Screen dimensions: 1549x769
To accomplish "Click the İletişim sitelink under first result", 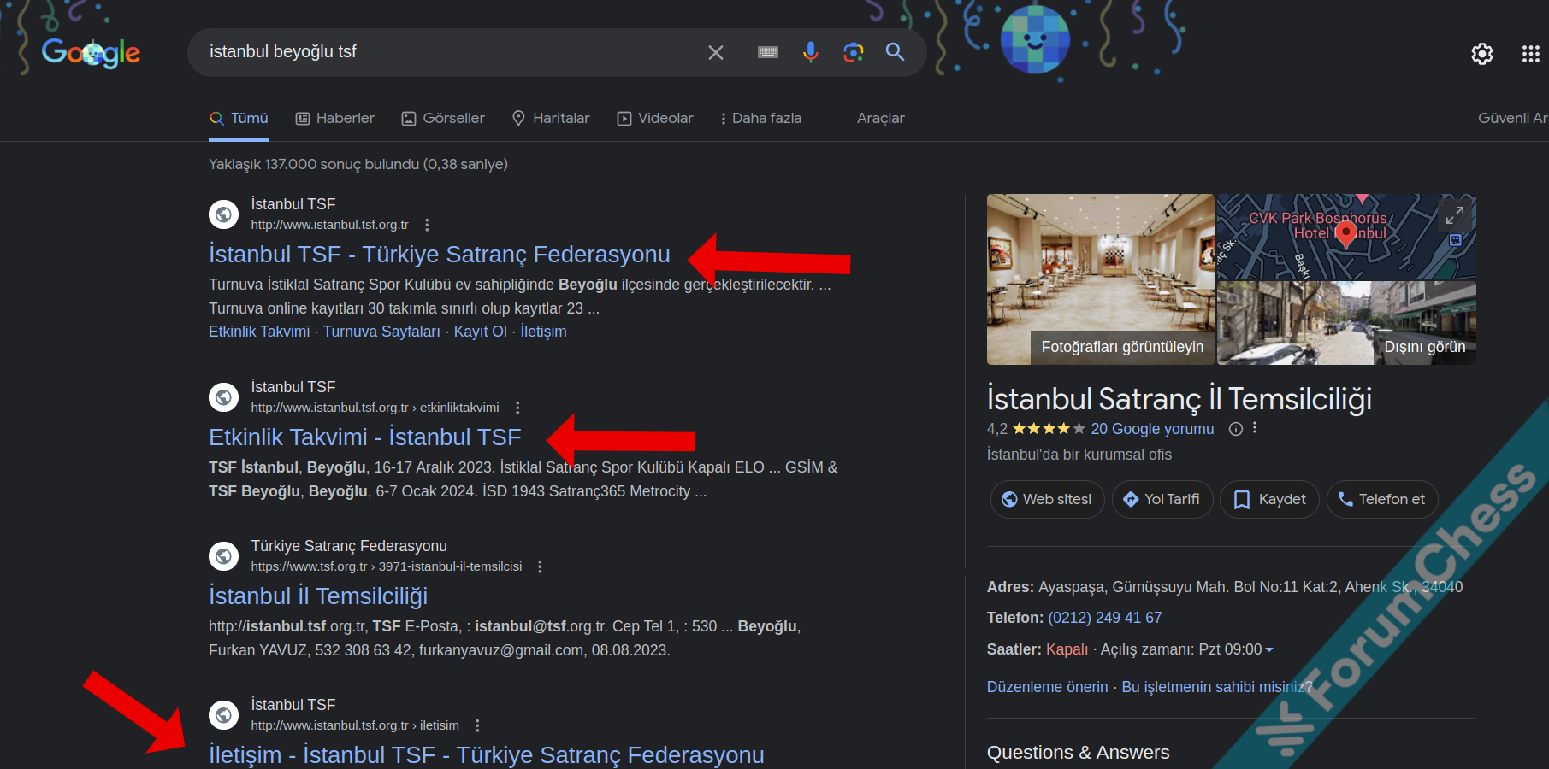I will [543, 332].
